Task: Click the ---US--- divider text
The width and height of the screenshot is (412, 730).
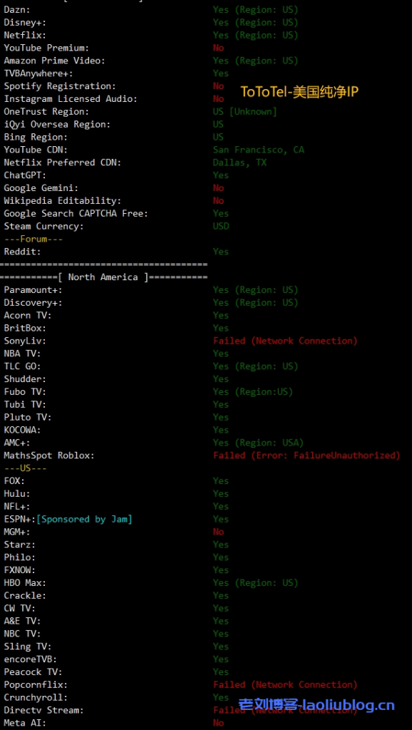Action: [25, 468]
